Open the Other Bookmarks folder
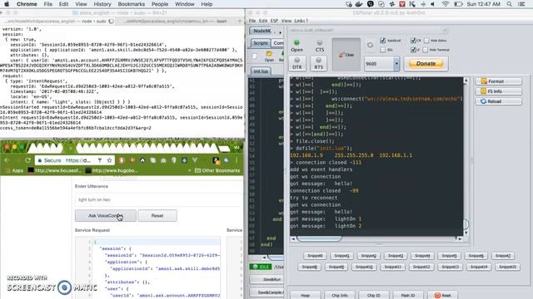Viewport: 533px width, 299px height. [x=217, y=170]
